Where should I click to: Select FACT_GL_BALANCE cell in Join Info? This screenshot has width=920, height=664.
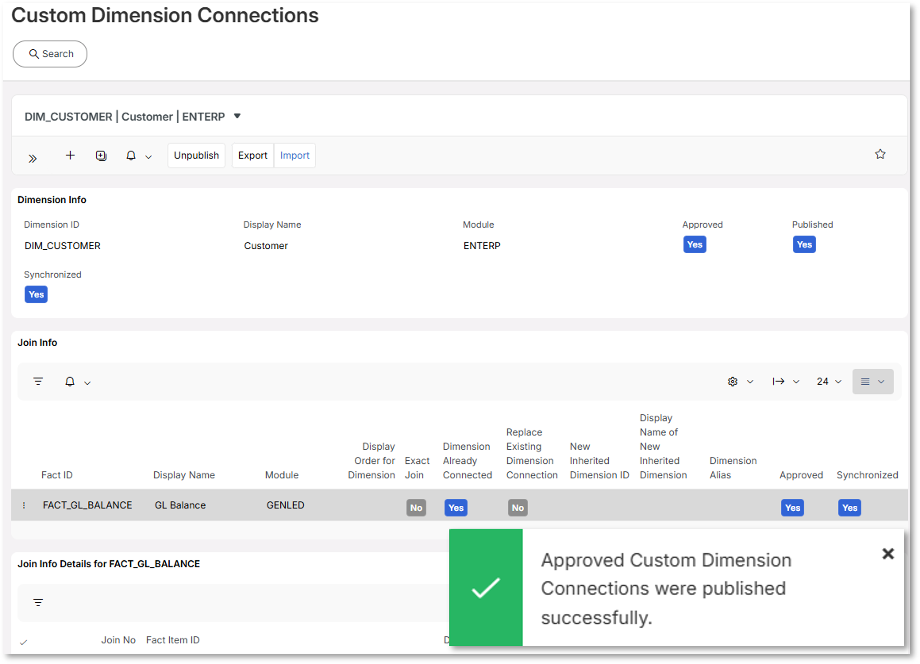click(87, 505)
